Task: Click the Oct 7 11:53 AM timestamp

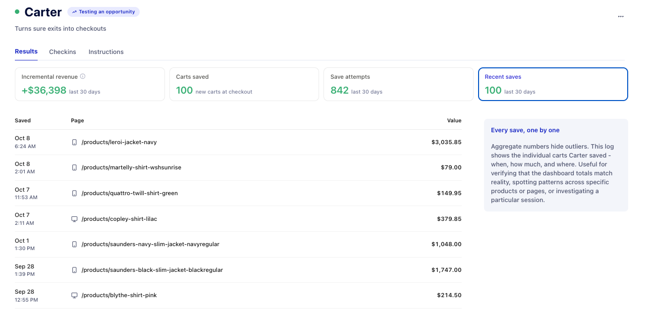Action: 26,193
